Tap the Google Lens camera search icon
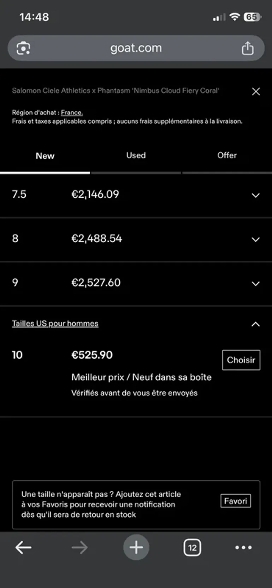Image resolution: width=272 pixels, height=588 pixels. (23, 48)
